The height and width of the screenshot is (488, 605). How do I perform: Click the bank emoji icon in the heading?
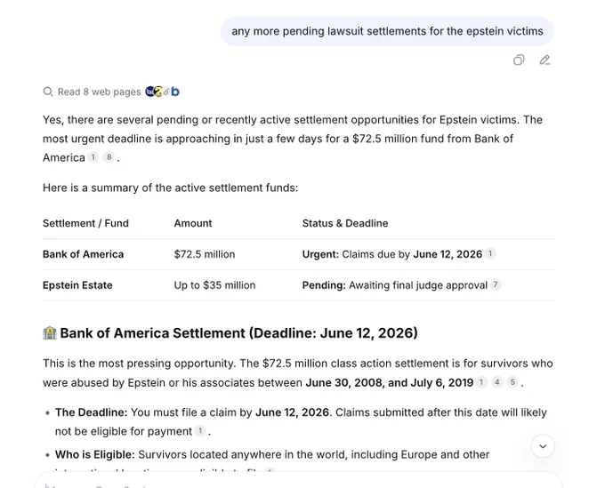point(50,333)
